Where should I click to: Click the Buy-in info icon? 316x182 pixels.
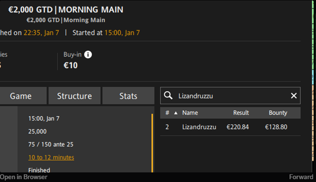[x=88, y=55]
